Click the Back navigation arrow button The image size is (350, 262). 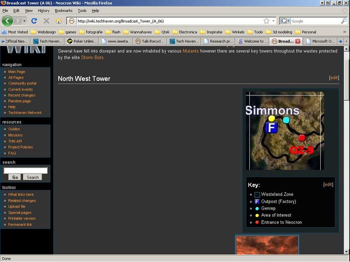pos(7,21)
